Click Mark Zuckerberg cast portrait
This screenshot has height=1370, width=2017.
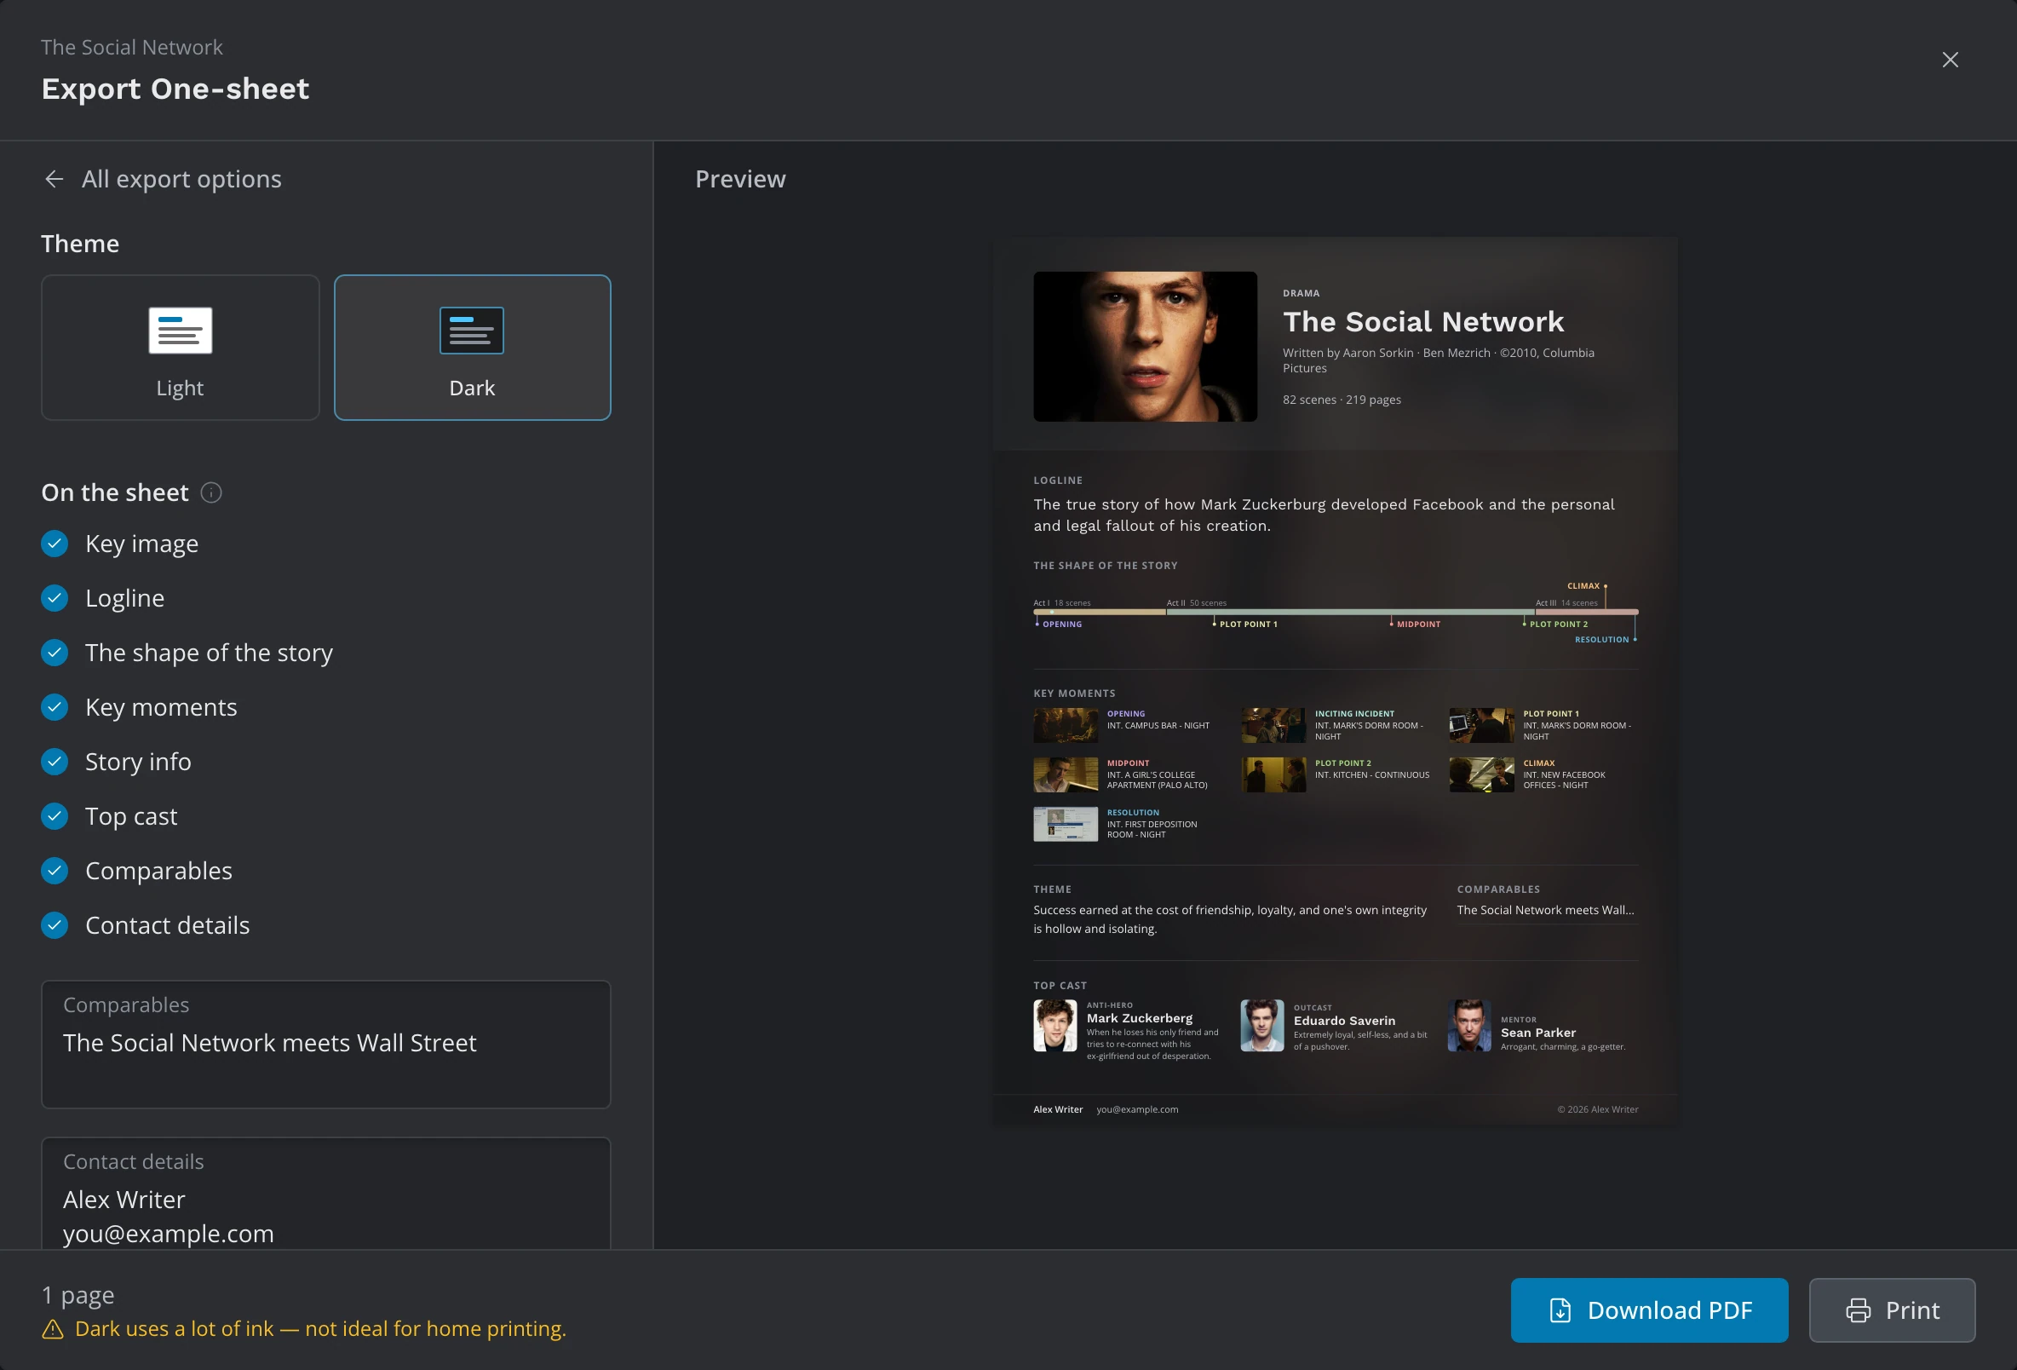[x=1054, y=1025]
